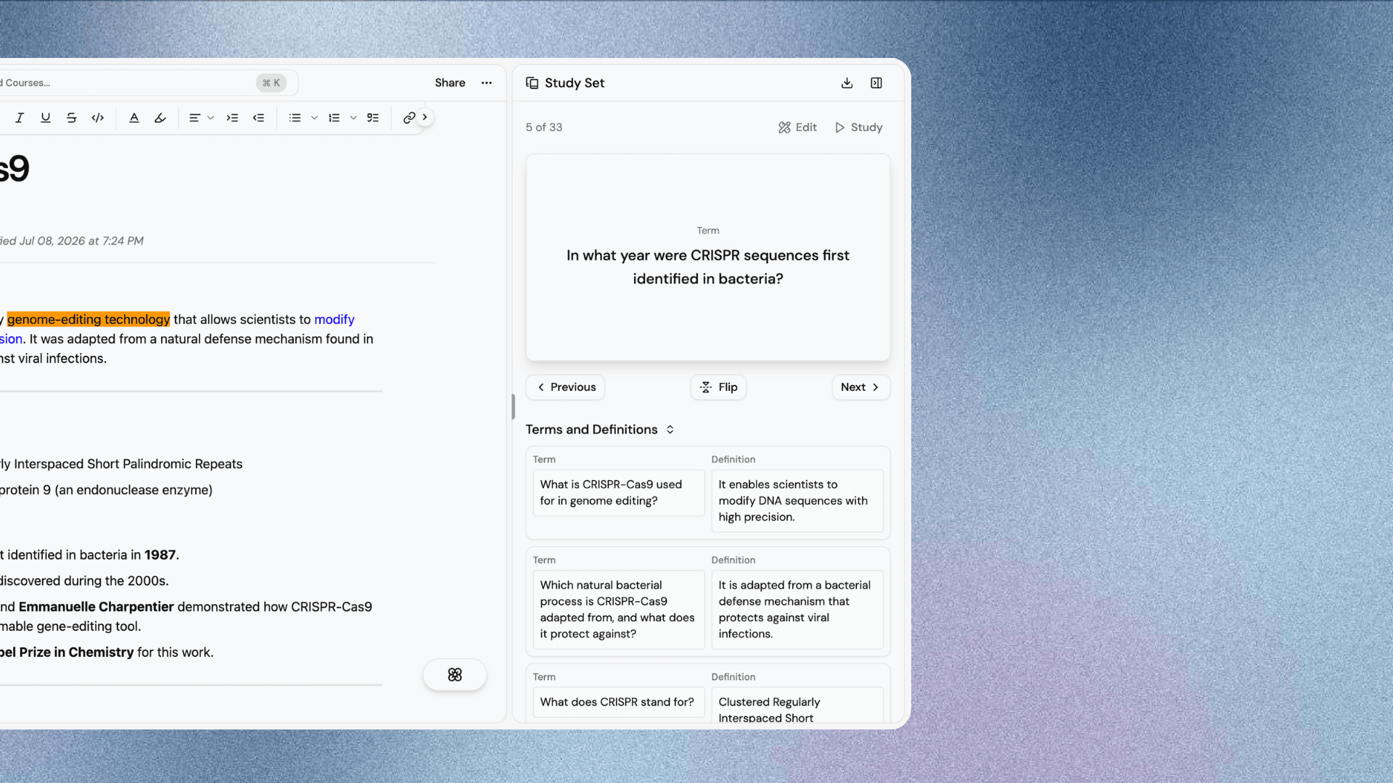Decrease indent of the paragraph
Screen dimensions: 1393x783
pos(258,117)
